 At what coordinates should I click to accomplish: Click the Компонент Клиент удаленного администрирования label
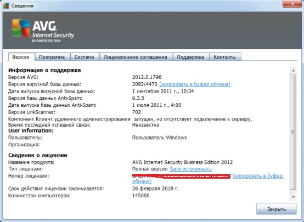[69, 119]
